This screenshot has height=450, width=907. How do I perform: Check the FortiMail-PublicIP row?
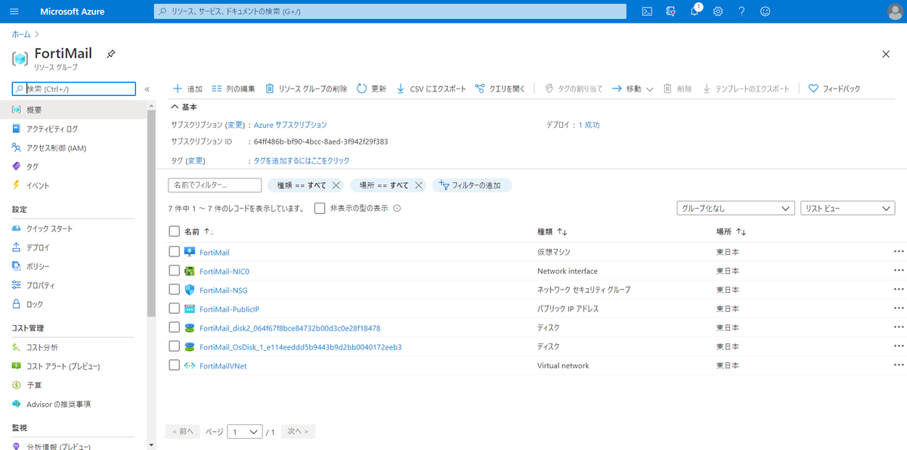[x=175, y=309]
